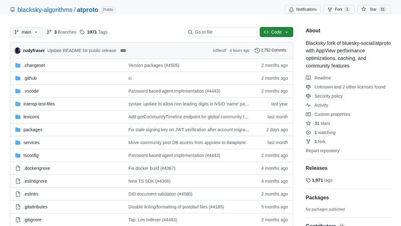Viewport: 401px width, 226px height.
Task: Open the 1971 Tags link
Action: [x=94, y=32]
